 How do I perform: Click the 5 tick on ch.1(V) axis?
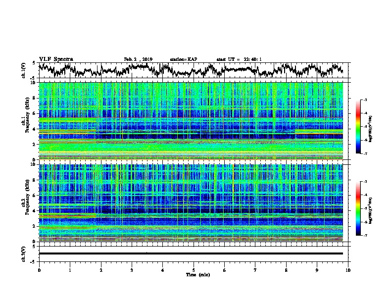(34, 63)
